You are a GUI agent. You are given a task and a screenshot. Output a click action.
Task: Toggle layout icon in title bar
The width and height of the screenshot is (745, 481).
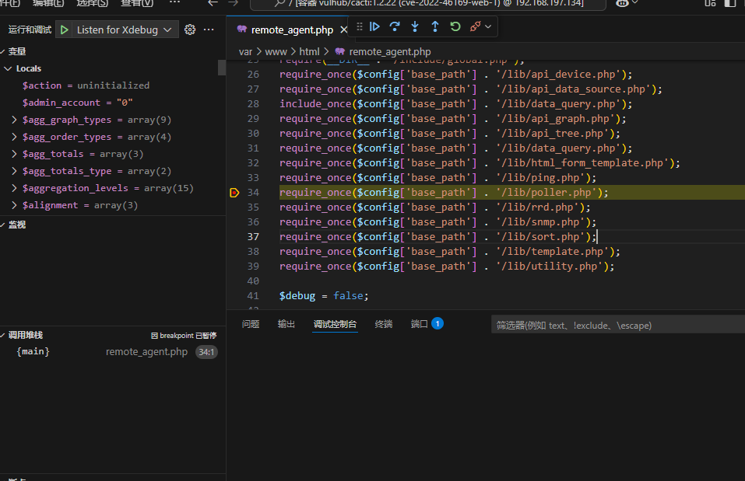point(710,3)
